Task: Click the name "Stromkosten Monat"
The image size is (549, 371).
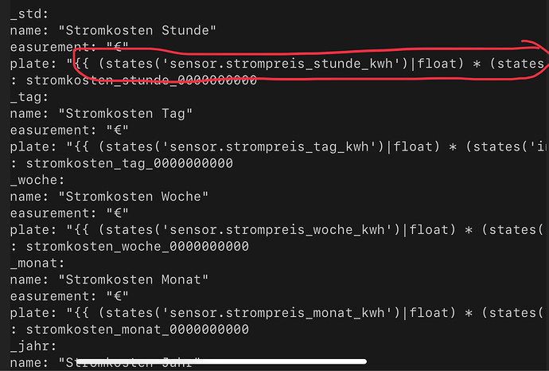Action: (134, 279)
